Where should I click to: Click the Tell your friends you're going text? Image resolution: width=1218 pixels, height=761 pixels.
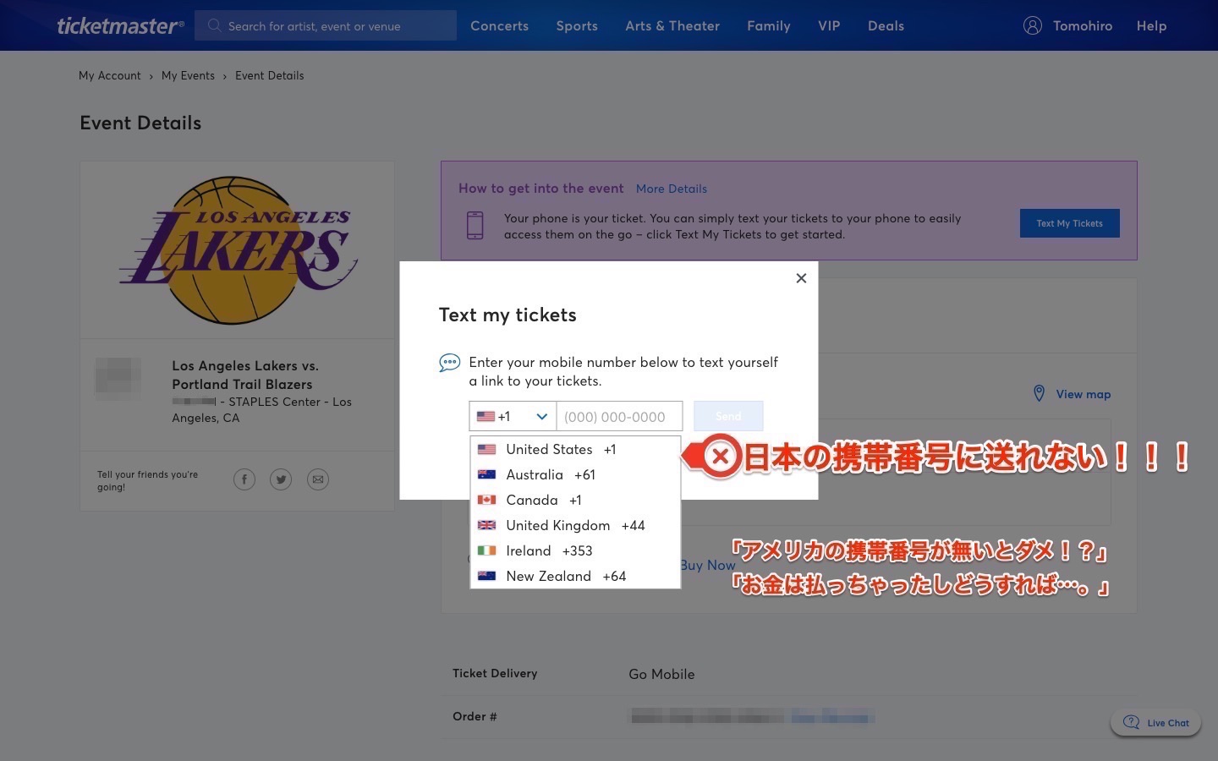[x=147, y=480]
